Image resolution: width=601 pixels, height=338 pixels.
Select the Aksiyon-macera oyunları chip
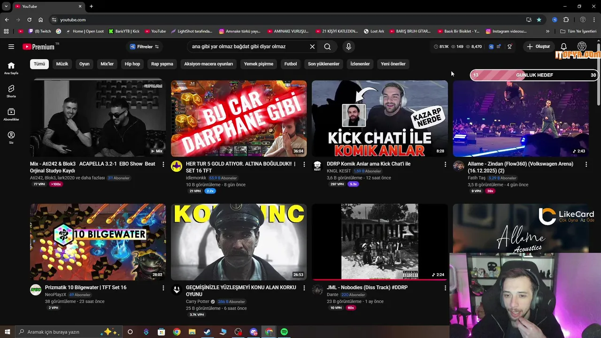208,64
